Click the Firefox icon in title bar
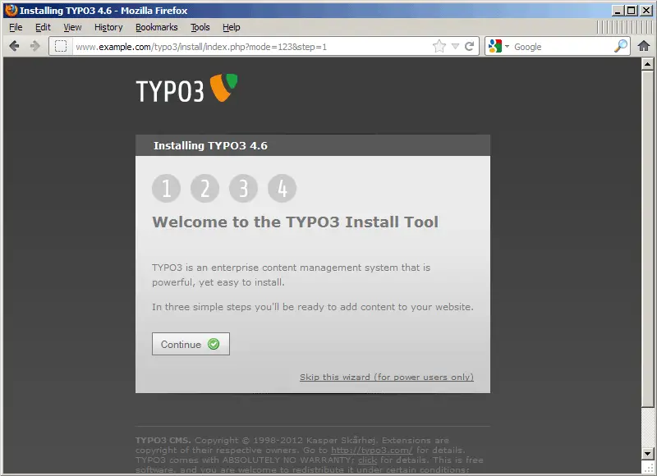 tap(11, 10)
